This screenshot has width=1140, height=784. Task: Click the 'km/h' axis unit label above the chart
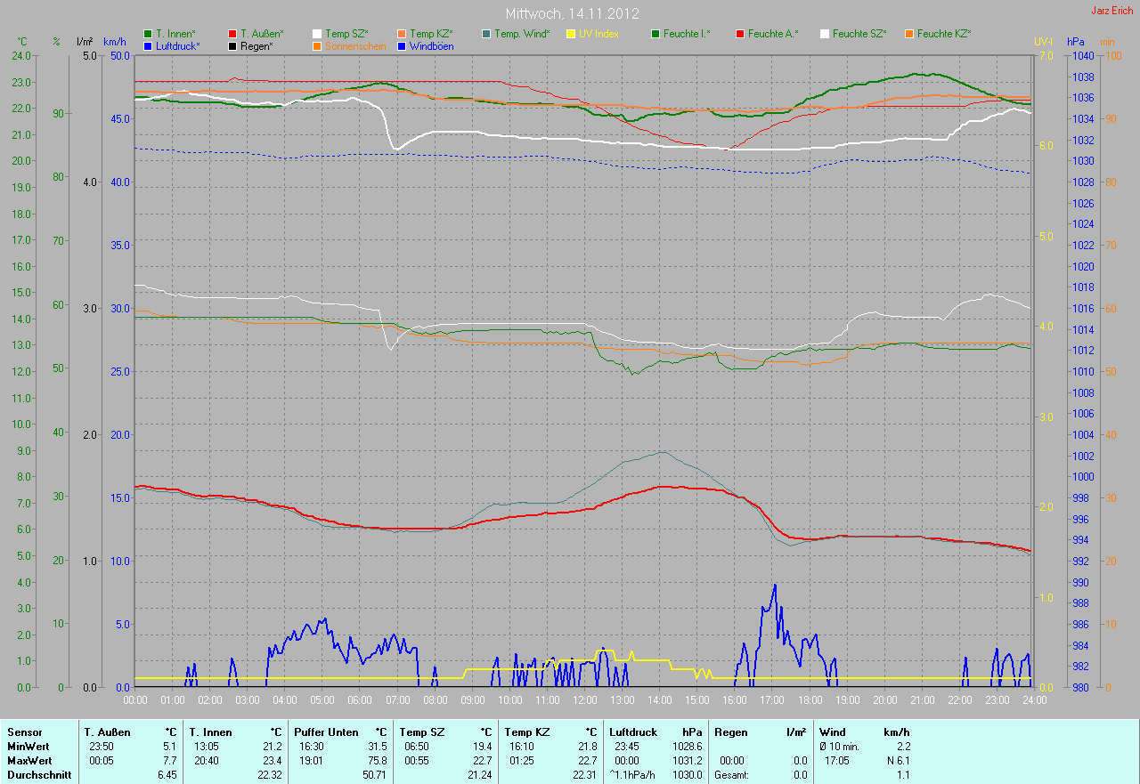pos(115,42)
